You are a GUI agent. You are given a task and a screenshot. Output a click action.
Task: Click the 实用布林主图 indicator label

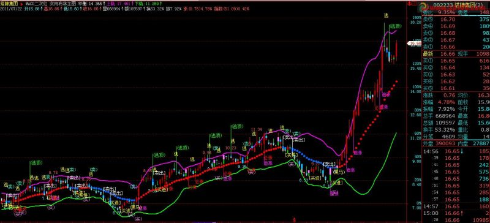click(x=63, y=4)
